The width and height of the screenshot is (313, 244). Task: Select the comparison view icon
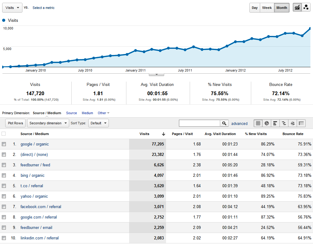pos(284,123)
